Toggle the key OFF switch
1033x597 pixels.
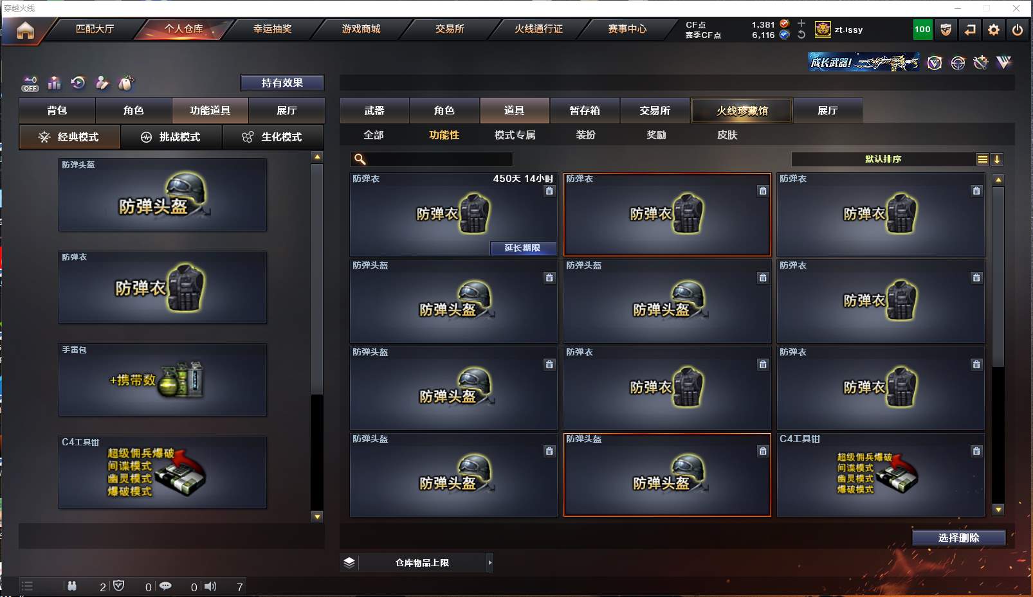click(x=30, y=84)
